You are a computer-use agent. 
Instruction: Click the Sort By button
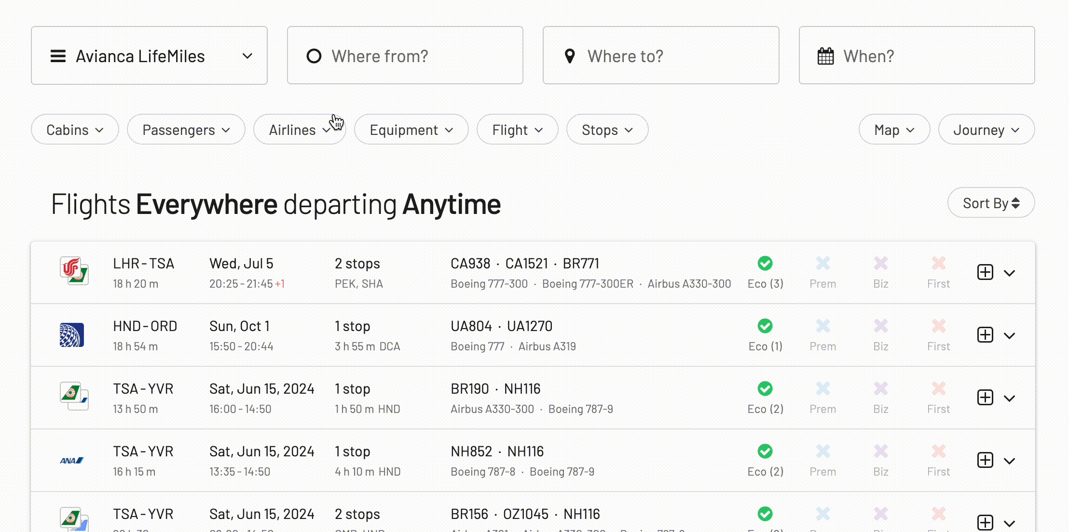pyautogui.click(x=991, y=203)
